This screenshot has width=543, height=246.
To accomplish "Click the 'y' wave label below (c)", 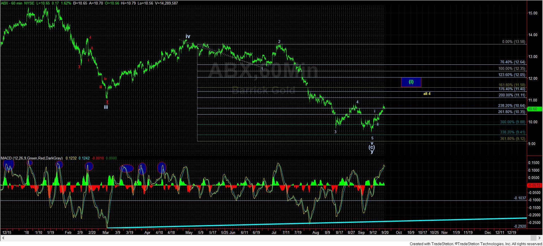I will [x=372, y=152].
